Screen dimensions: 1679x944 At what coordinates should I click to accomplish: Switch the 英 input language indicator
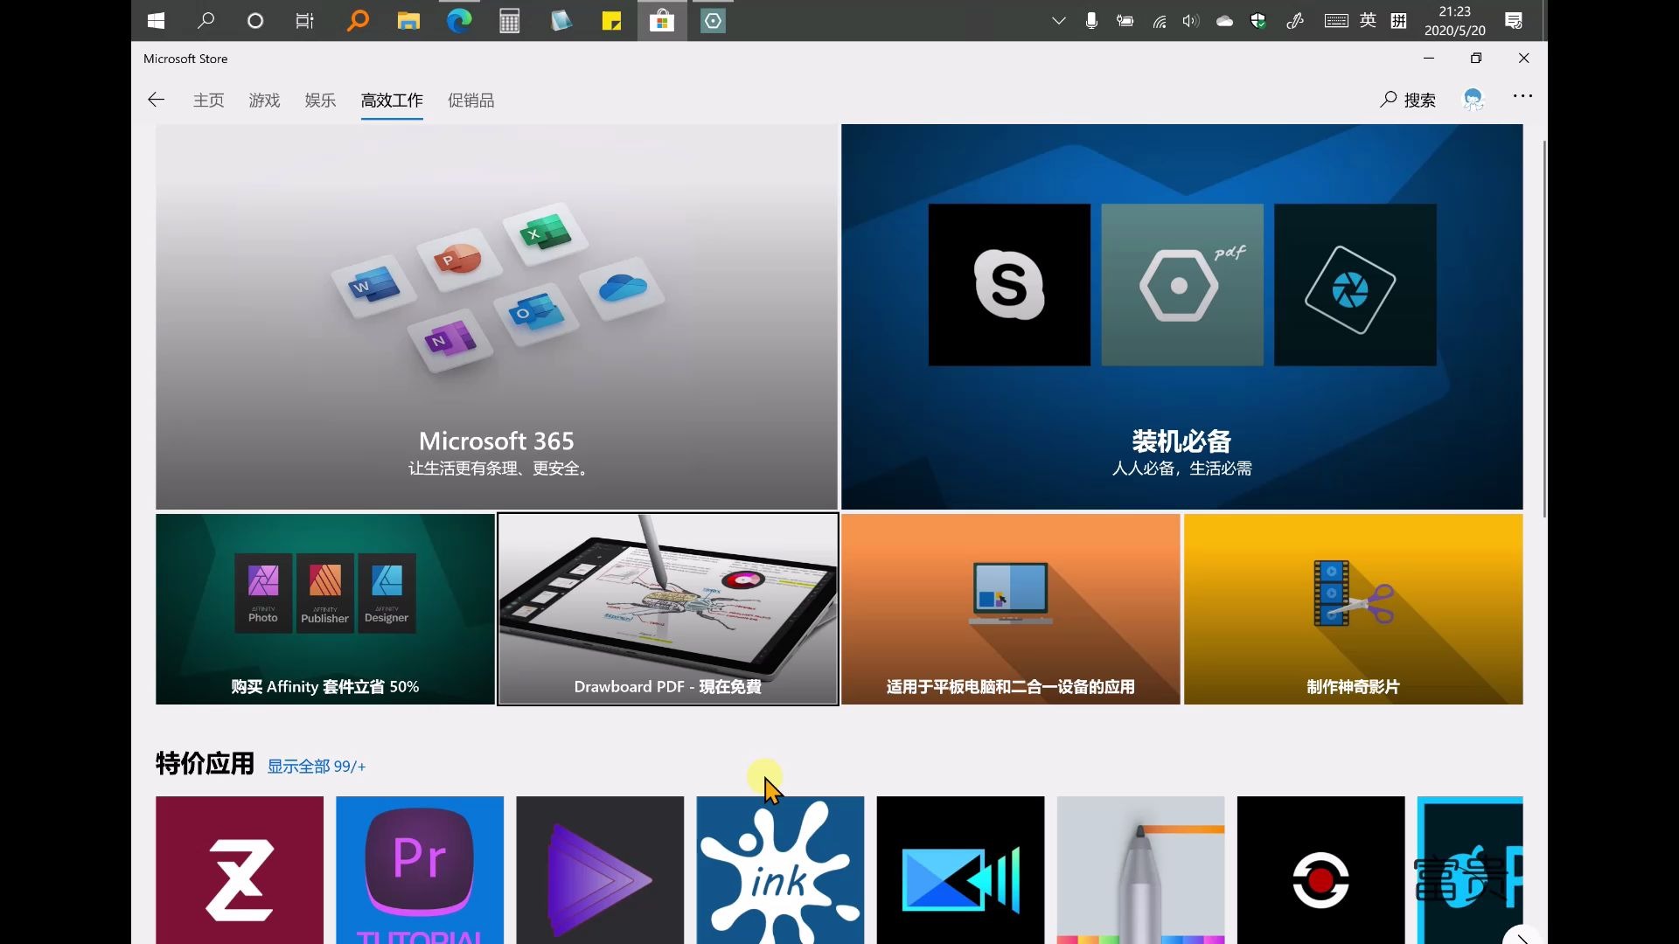pos(1368,21)
